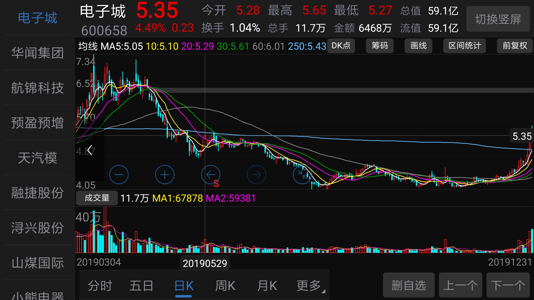
Task: Move chart left with left arrow circle
Action: (x=211, y=175)
